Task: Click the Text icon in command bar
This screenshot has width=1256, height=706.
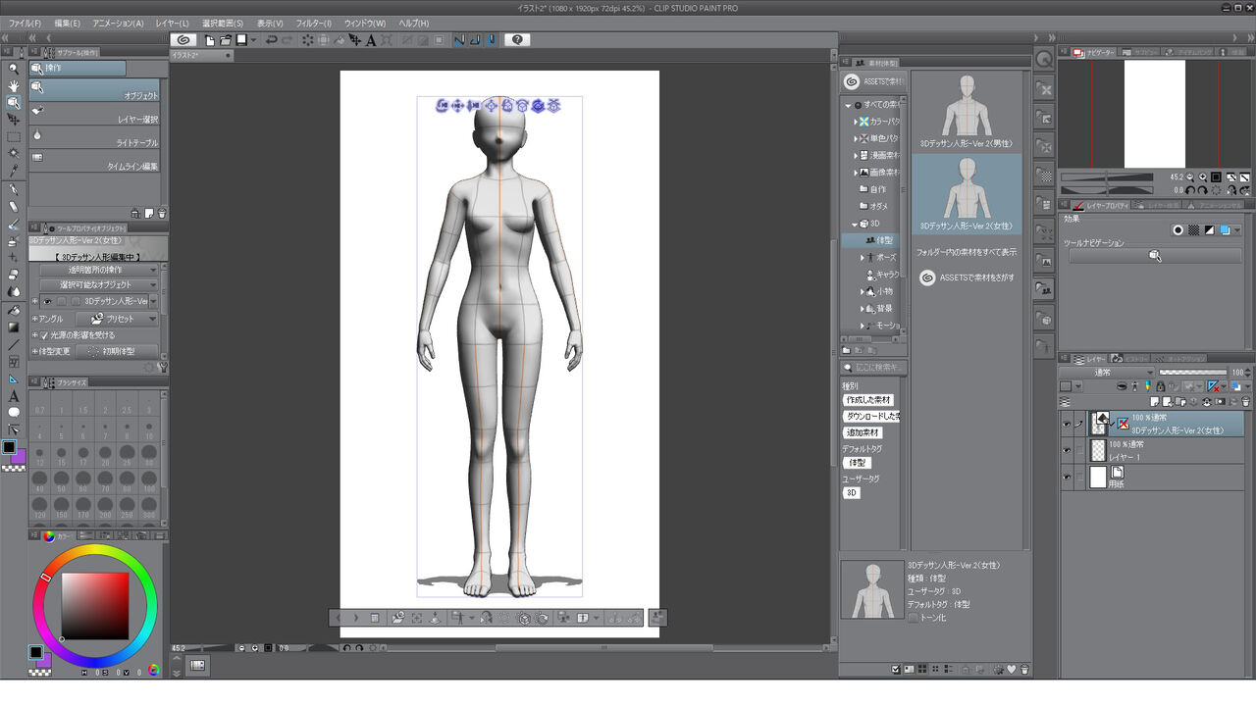Action: point(371,40)
